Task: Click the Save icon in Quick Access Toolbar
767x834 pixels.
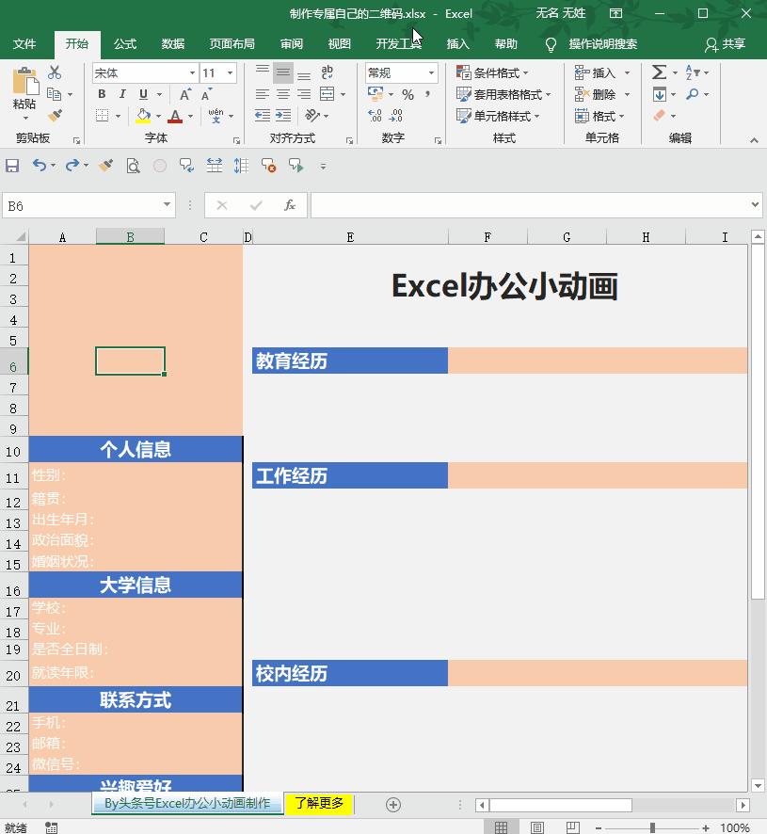Action: pos(11,166)
